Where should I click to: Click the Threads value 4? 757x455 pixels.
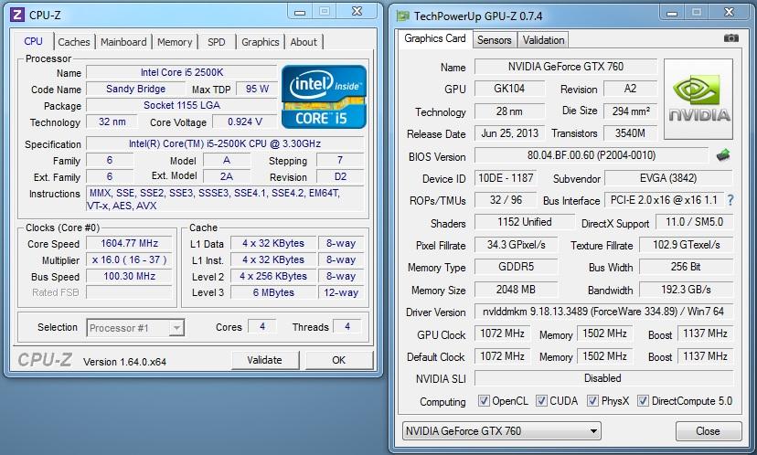pyautogui.click(x=347, y=327)
